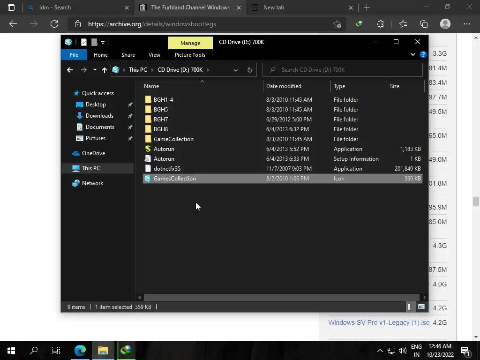Select the GamesCollection icon file
Image resolution: width=480 pixels, height=360 pixels.
coord(283,179)
